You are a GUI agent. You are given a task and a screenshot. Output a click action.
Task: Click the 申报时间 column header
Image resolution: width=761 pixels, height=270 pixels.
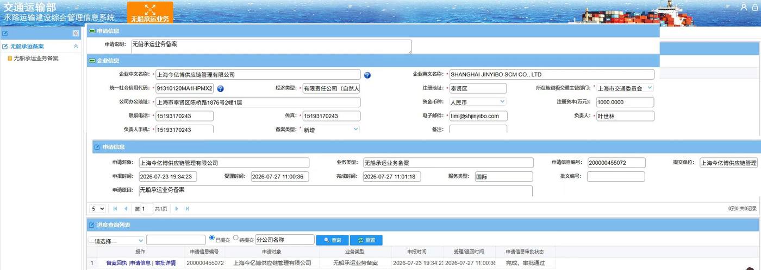point(417,252)
